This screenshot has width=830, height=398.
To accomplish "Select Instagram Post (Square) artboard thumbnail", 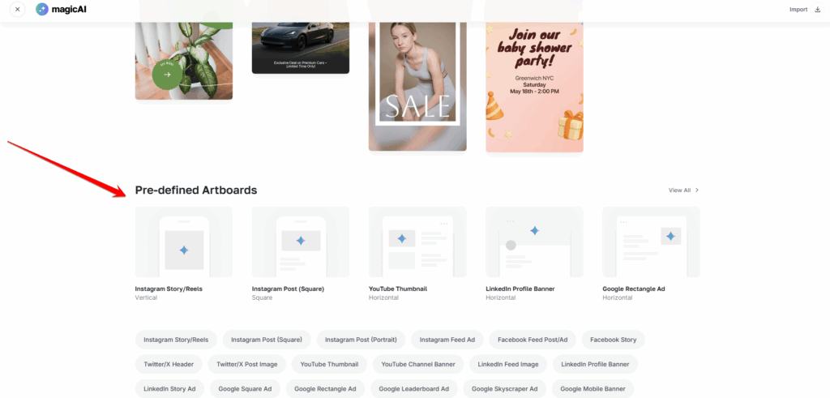I will (x=301, y=242).
